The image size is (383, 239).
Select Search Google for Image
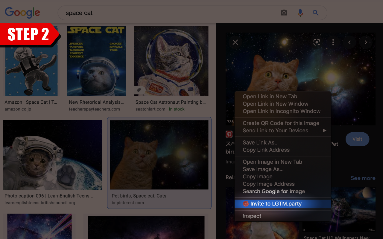(x=283, y=191)
